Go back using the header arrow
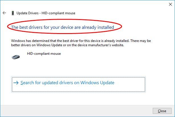 pyautogui.click(x=4, y=13)
